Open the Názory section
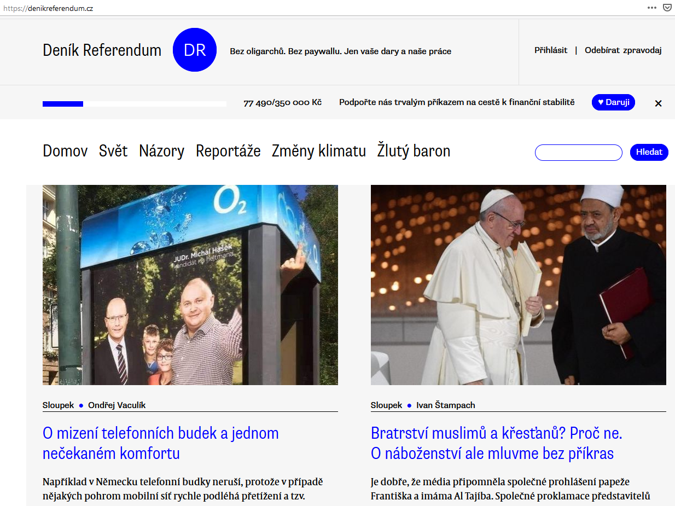The width and height of the screenshot is (675, 506). click(x=162, y=151)
